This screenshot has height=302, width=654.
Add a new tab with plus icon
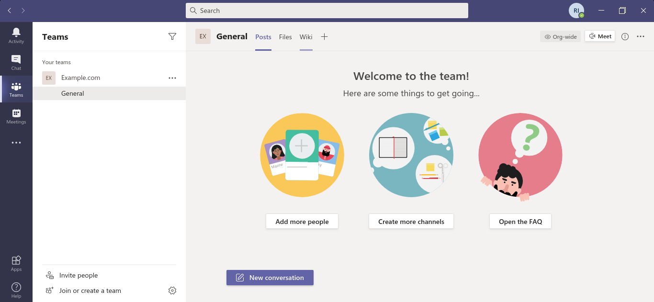coord(324,36)
